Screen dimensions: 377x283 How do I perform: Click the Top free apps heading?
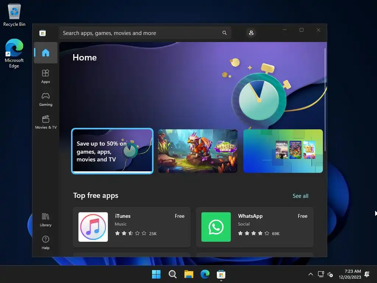[96, 195]
